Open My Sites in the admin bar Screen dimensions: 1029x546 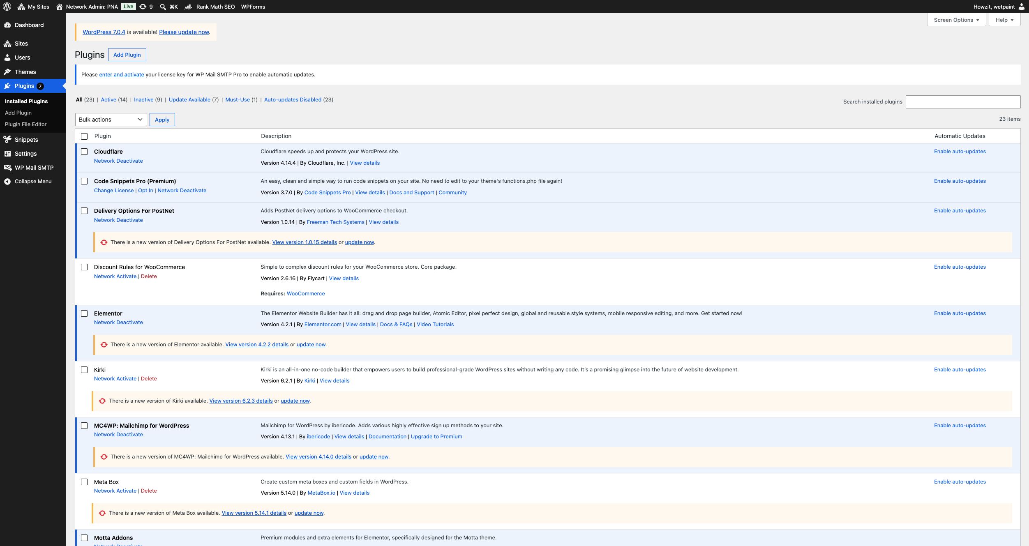33,7
